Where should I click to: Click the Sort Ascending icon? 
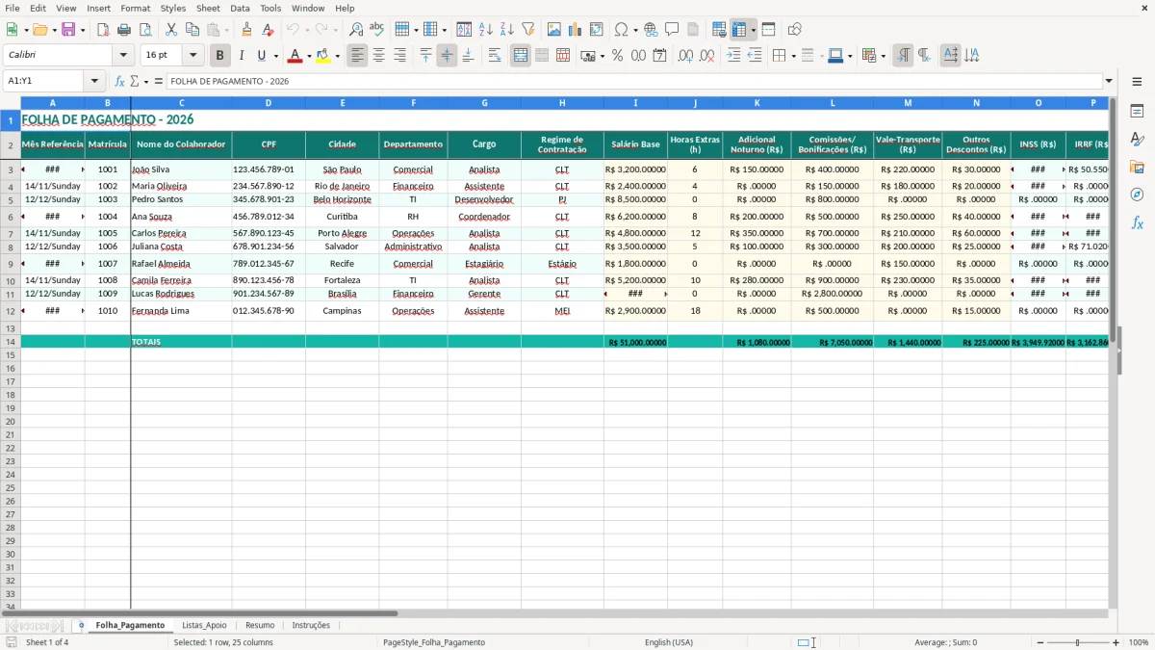click(486, 30)
